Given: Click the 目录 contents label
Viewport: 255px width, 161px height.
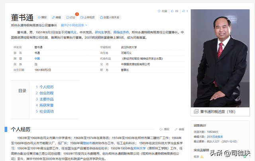Looking at the screenshot, I should [22, 91].
